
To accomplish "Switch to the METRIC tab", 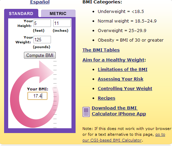I will pos(58,14).
